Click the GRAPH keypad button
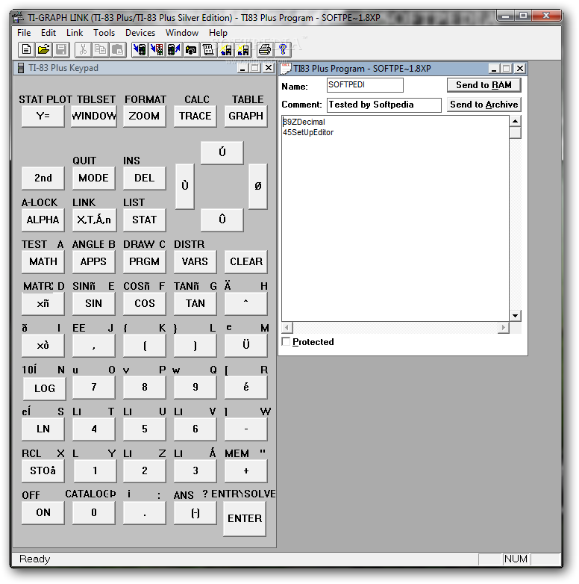 246,117
